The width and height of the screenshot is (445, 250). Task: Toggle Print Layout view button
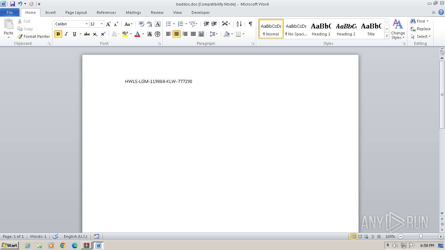click(x=353, y=236)
